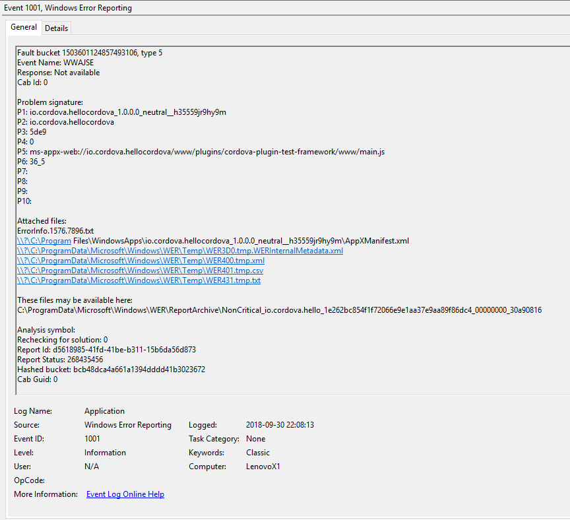This screenshot has height=520, width=570.
Task: Click the P6: 36_5 line
Action: click(31, 162)
